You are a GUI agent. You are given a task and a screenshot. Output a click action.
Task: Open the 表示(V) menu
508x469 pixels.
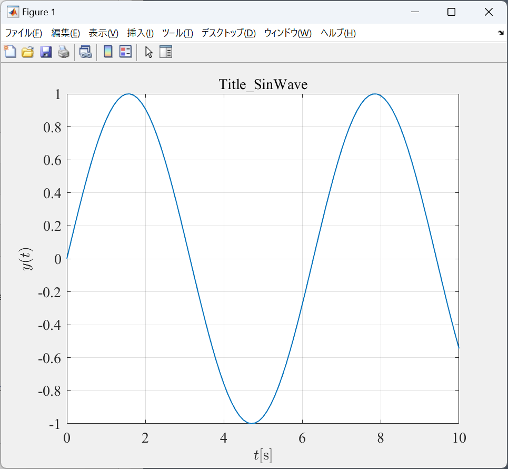pos(104,33)
